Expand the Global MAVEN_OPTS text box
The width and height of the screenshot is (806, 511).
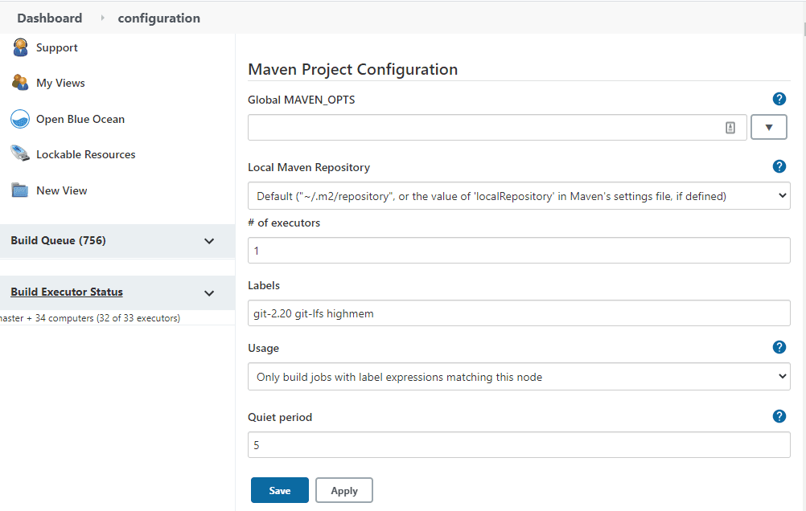(x=768, y=127)
